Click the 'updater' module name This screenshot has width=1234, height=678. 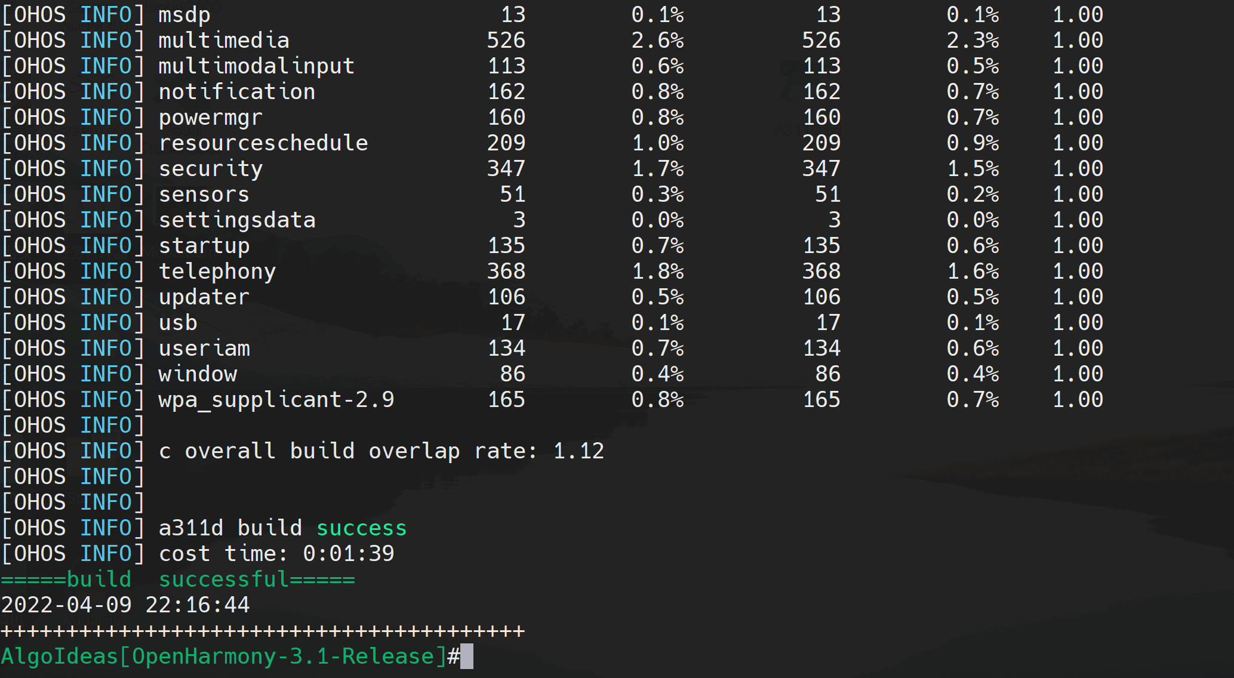204,297
